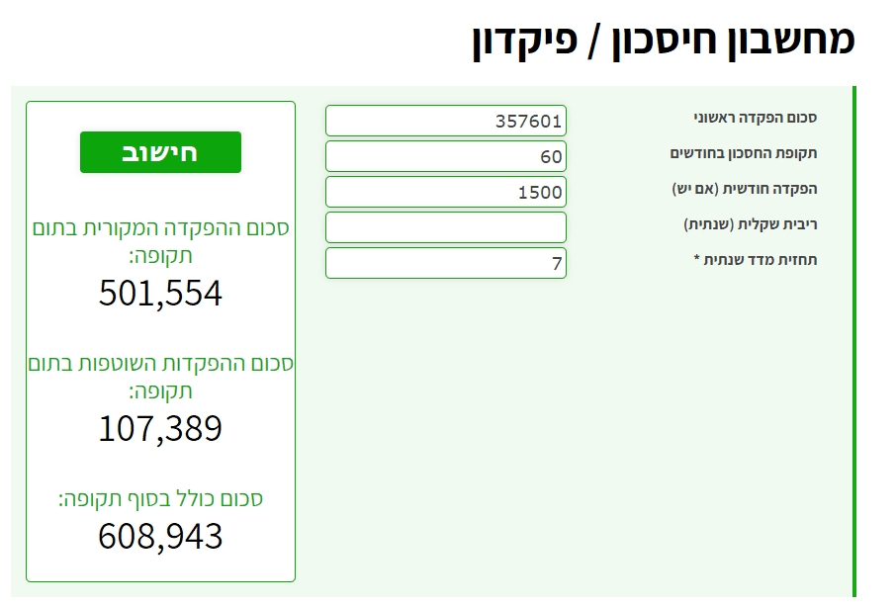
Task: Click the annual index forecast field containing 7
Action: point(445,263)
